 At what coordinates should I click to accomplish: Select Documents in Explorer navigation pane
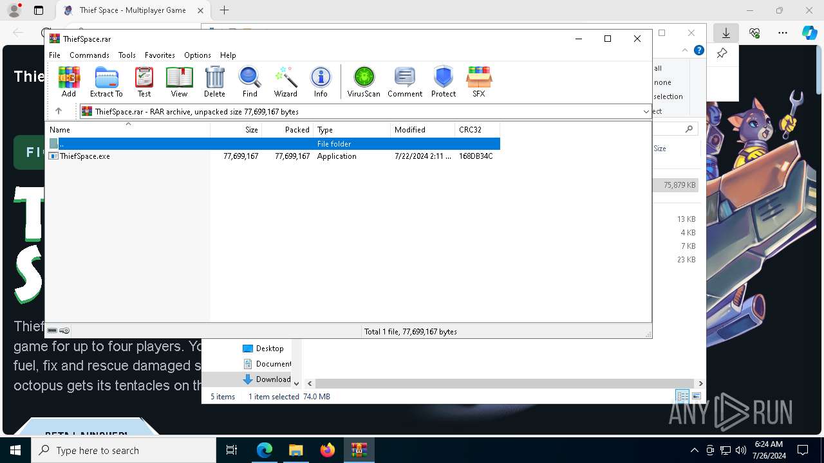pos(267,364)
